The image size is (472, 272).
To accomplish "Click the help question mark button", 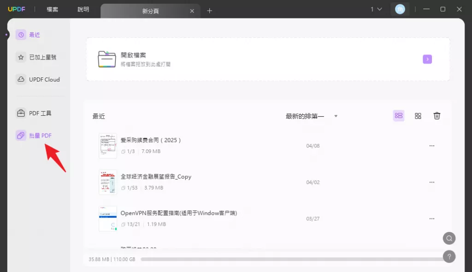I will (x=449, y=257).
